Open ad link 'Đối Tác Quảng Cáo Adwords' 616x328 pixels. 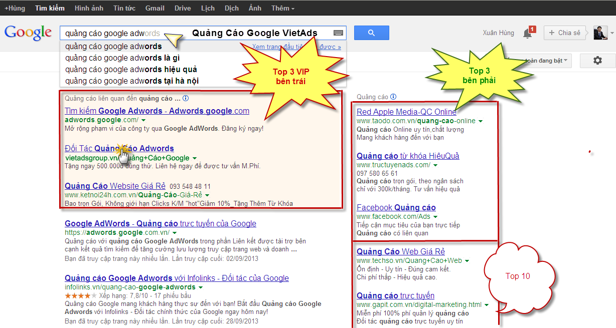tap(119, 148)
